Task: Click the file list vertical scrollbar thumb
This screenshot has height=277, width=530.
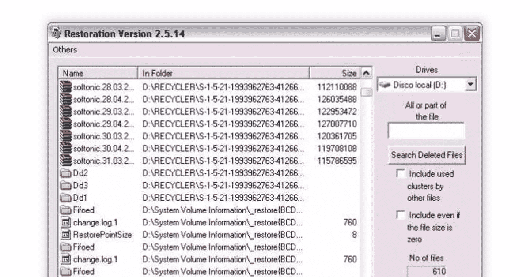Action: click(366, 92)
